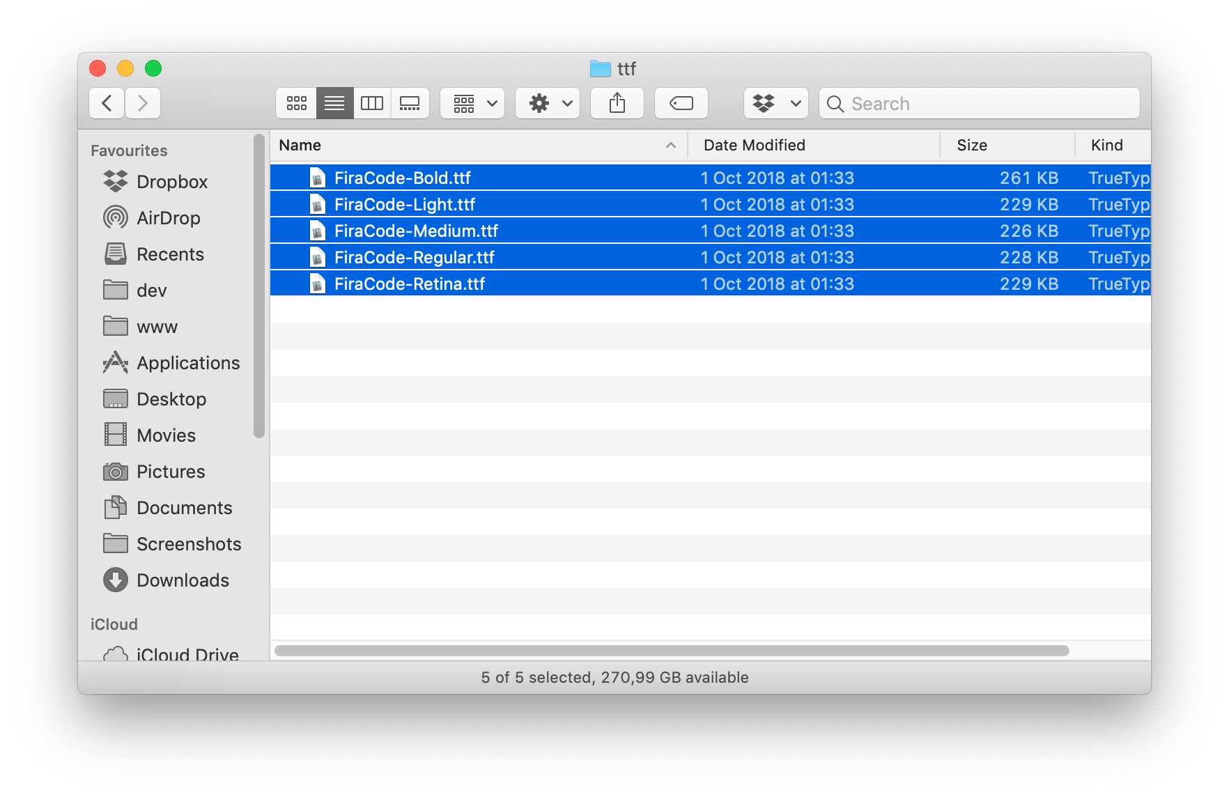Switch to gallery view mode
This screenshot has width=1229, height=797.
[x=410, y=104]
